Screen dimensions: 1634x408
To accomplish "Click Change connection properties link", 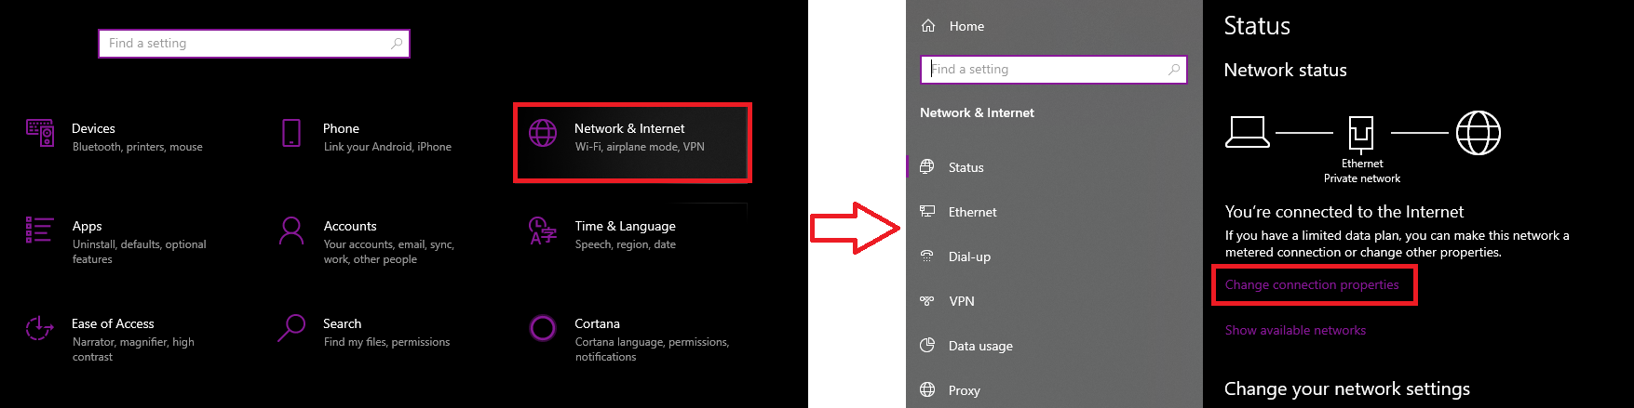I will coord(1312,284).
